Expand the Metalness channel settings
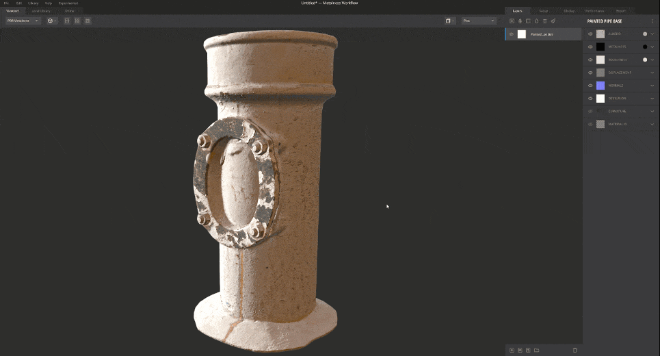 652,47
